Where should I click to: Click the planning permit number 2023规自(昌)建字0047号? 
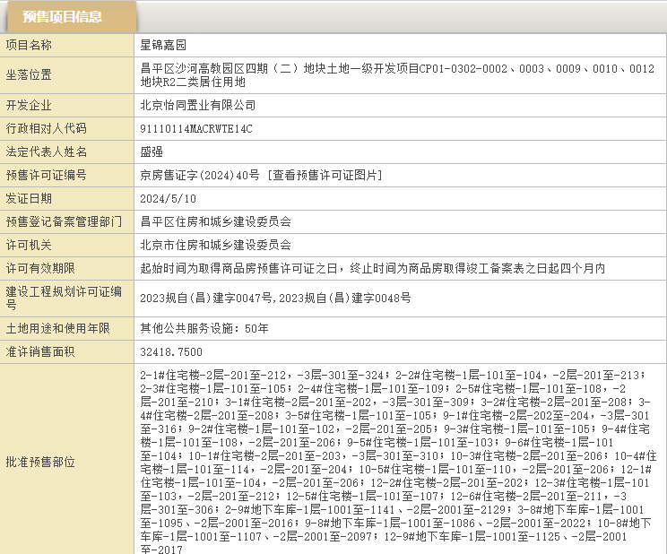click(206, 299)
